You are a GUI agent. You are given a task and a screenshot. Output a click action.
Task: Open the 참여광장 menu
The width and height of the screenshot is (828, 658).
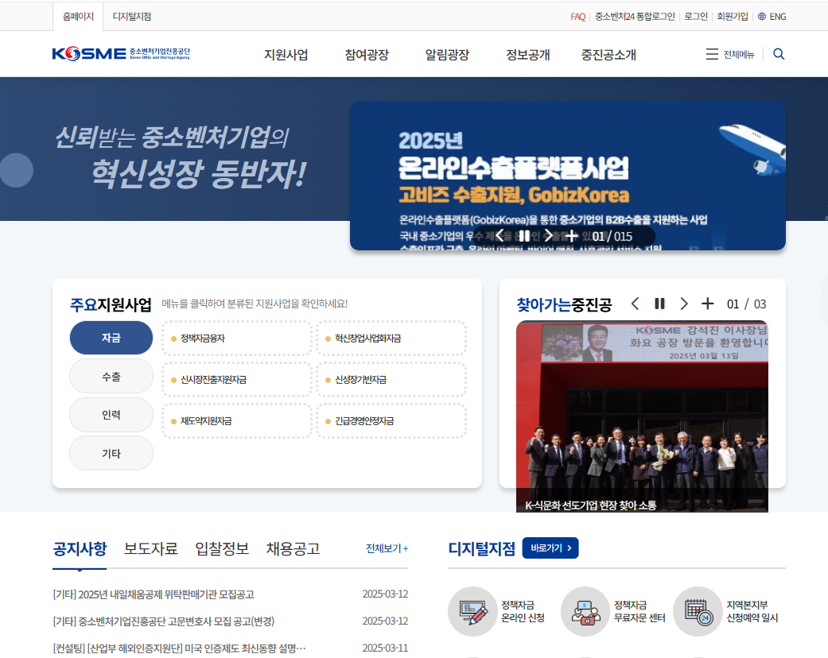tap(367, 54)
